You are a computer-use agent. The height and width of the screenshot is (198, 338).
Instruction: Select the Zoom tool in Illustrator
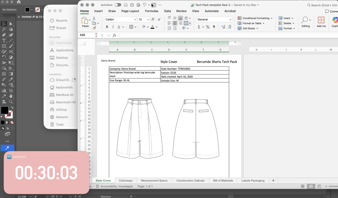point(11,102)
